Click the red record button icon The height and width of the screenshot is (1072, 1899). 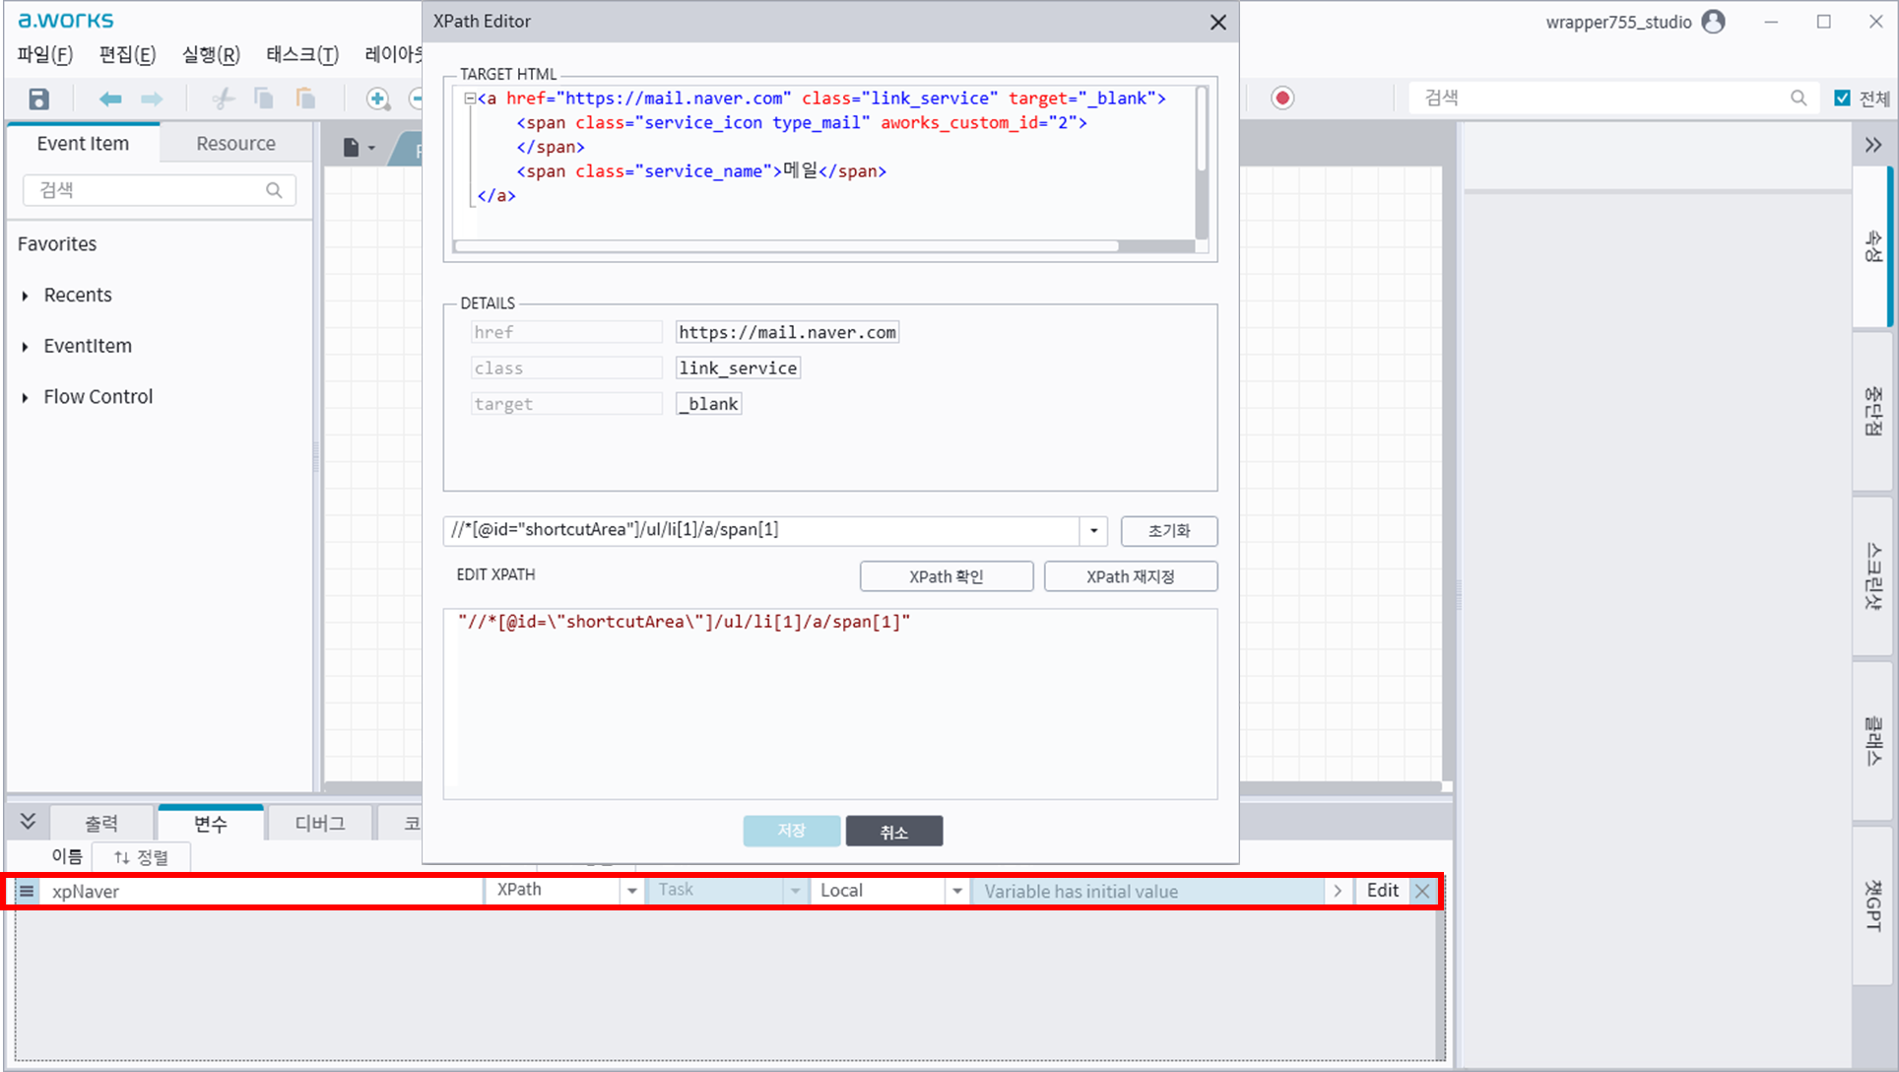tap(1282, 98)
